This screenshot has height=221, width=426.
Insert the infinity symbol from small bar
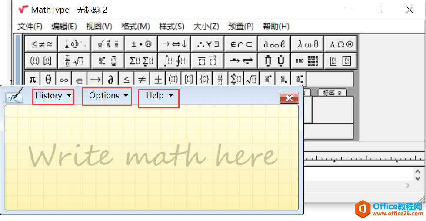(x=64, y=79)
